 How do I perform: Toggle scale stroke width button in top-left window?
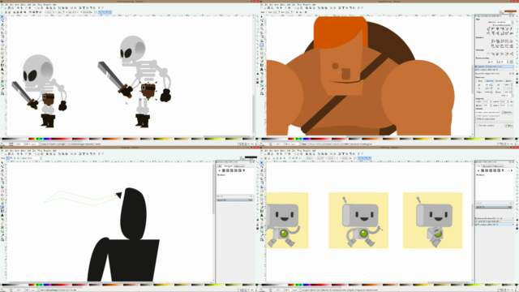100,12
